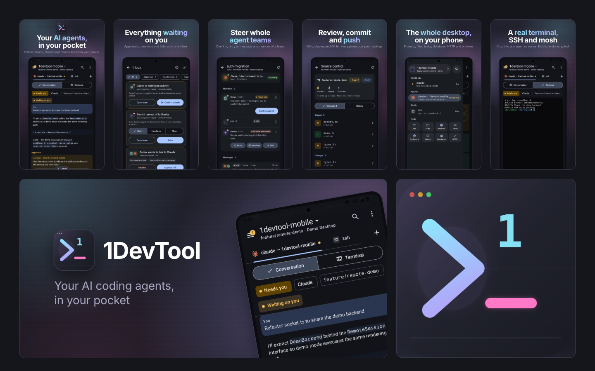Select the 'All · 2' filter chip in the Inbox
Image resolution: width=595 pixels, height=371 pixels.
tap(133, 77)
